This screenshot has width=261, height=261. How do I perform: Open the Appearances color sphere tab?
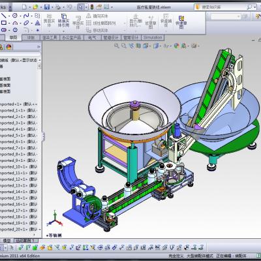coord(9,47)
